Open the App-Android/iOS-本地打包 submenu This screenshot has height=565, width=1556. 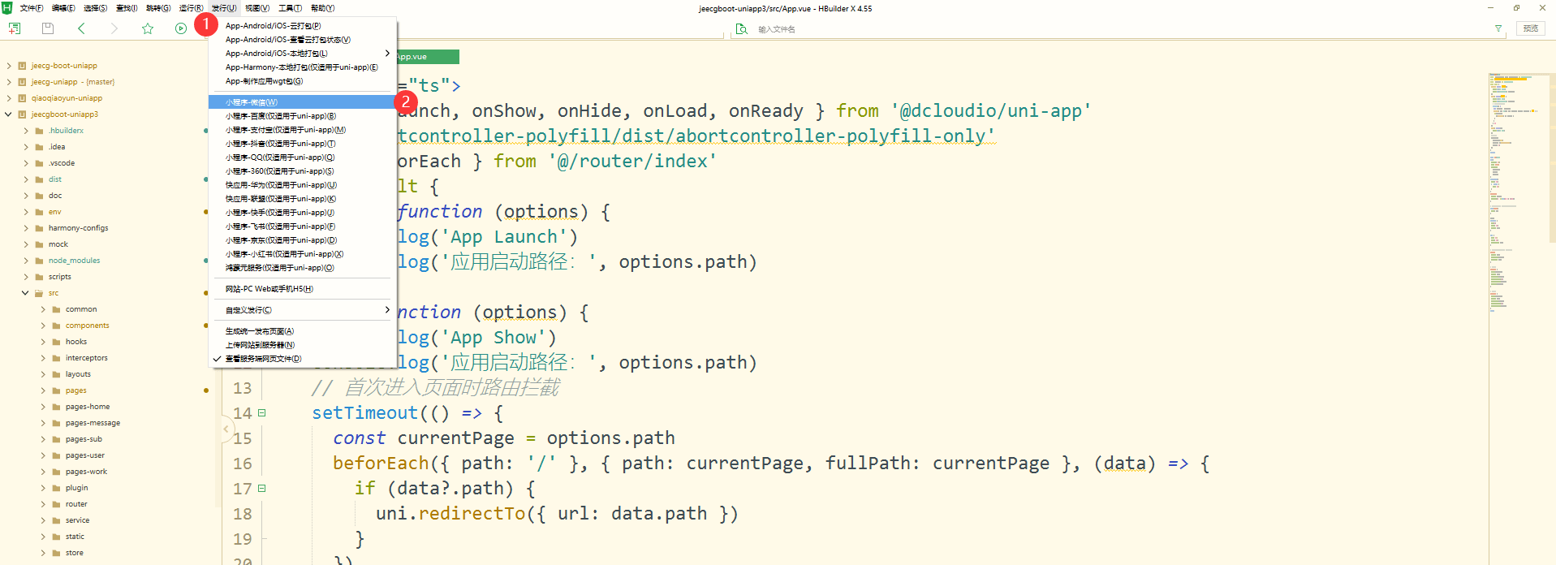[302, 54]
